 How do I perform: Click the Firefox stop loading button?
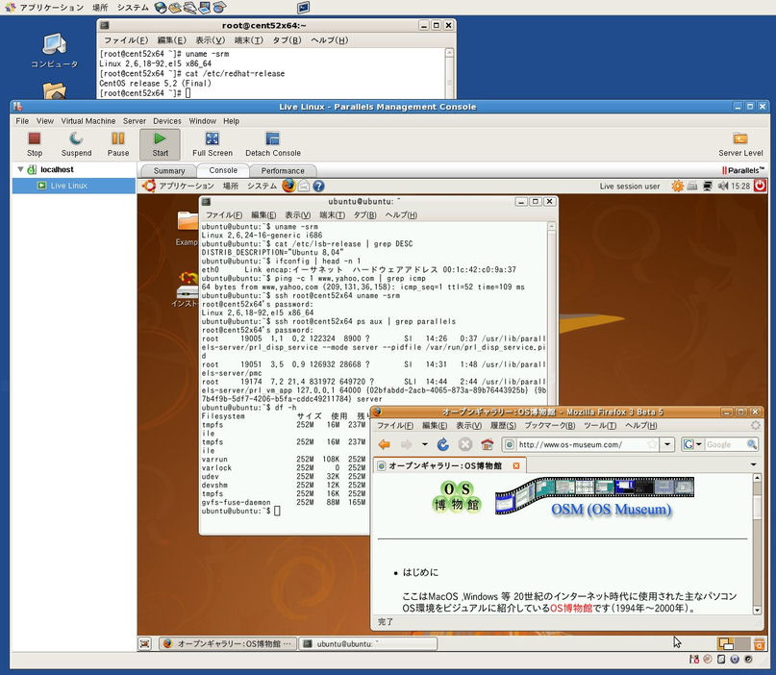(x=465, y=444)
